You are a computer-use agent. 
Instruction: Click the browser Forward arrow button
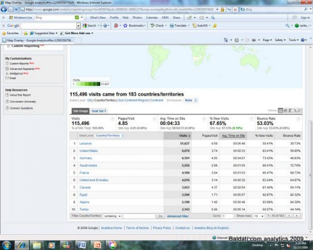(11, 9)
